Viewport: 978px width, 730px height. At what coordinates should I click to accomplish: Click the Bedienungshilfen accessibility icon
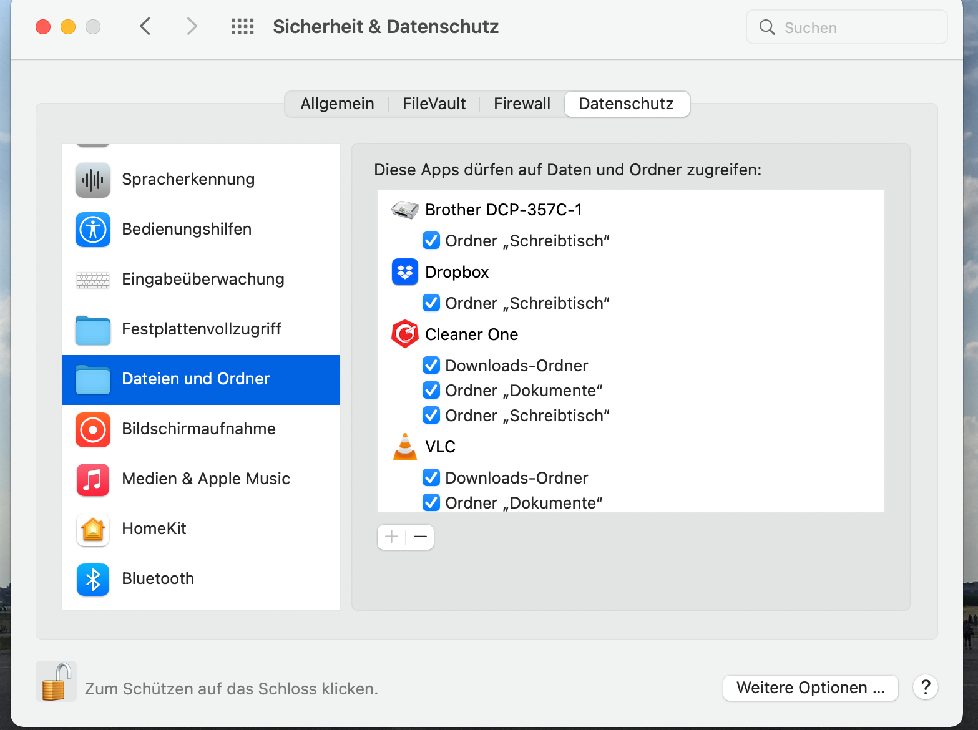click(93, 230)
